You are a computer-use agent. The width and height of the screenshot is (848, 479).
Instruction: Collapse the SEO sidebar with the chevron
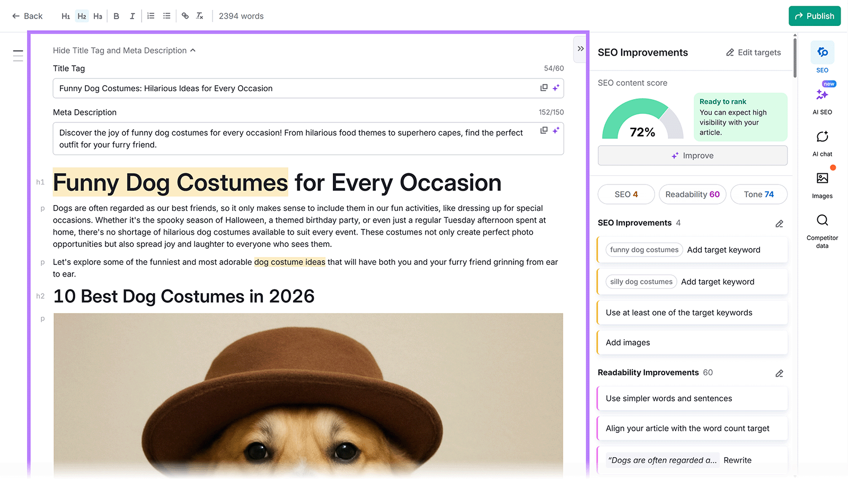coord(580,49)
